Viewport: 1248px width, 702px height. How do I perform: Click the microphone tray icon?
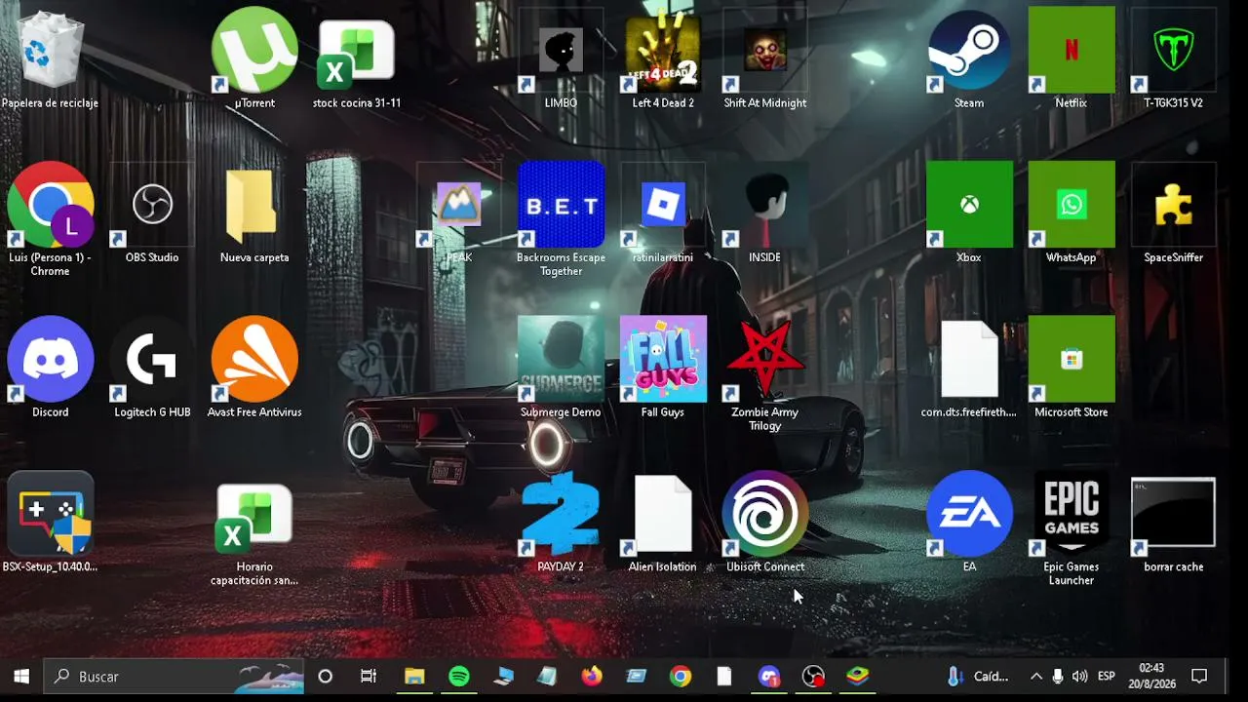1058,677
